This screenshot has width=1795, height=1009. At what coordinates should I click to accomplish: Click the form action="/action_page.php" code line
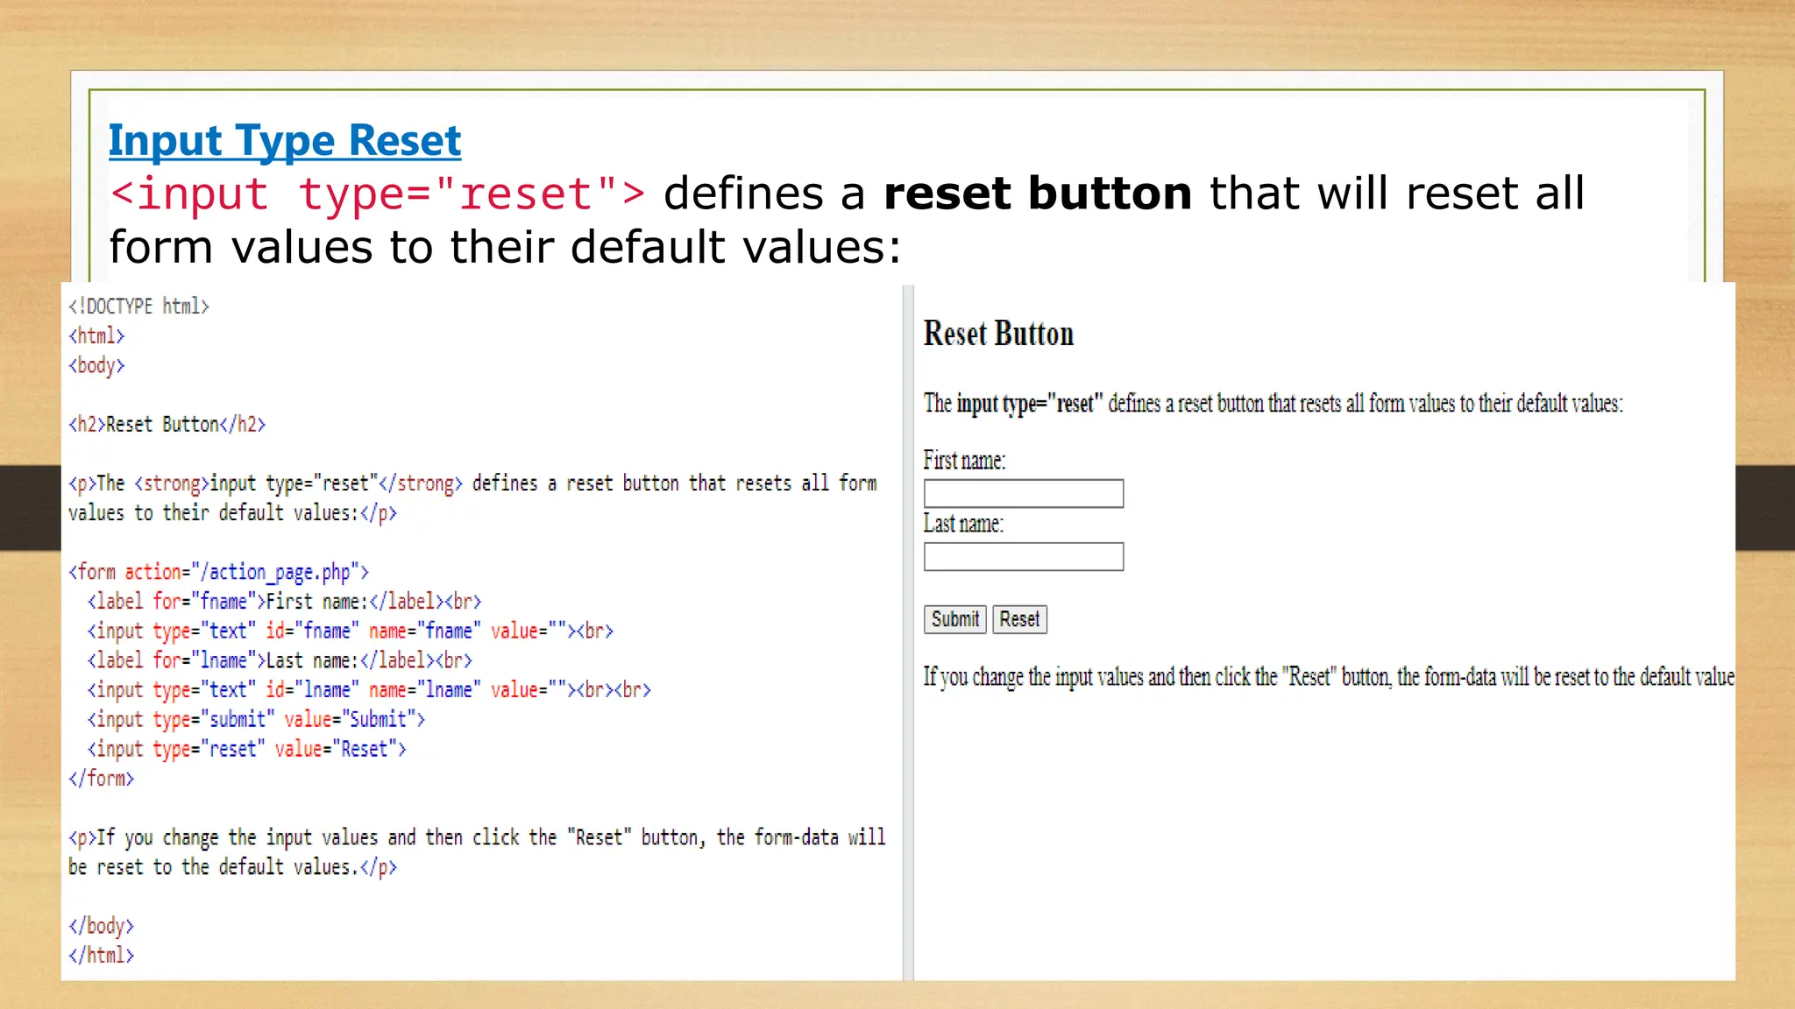click(218, 572)
